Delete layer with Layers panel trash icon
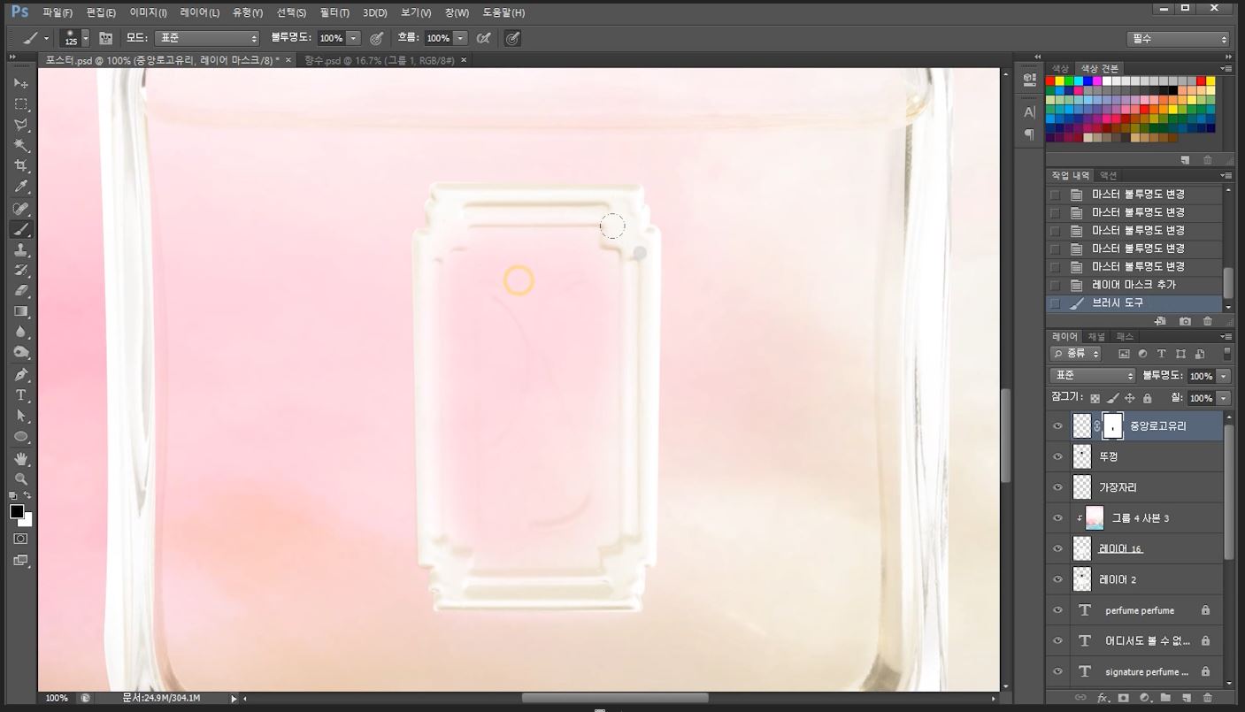 pos(1207,698)
